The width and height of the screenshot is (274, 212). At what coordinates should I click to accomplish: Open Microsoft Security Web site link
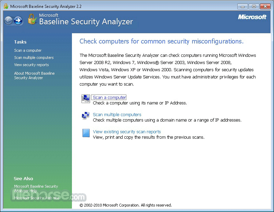click(x=37, y=198)
